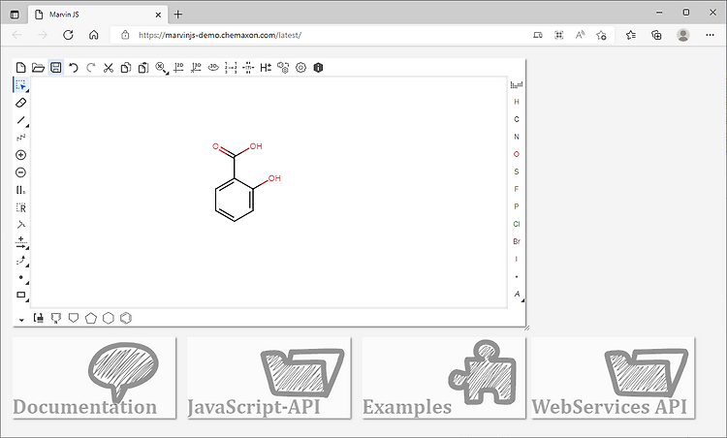The height and width of the screenshot is (438, 727).
Task: Pick oxygen O from atom bar
Action: pos(517,154)
